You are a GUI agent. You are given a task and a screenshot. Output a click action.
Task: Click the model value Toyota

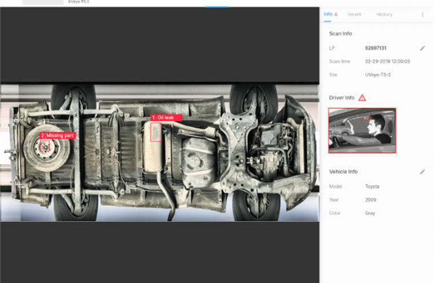tap(372, 187)
